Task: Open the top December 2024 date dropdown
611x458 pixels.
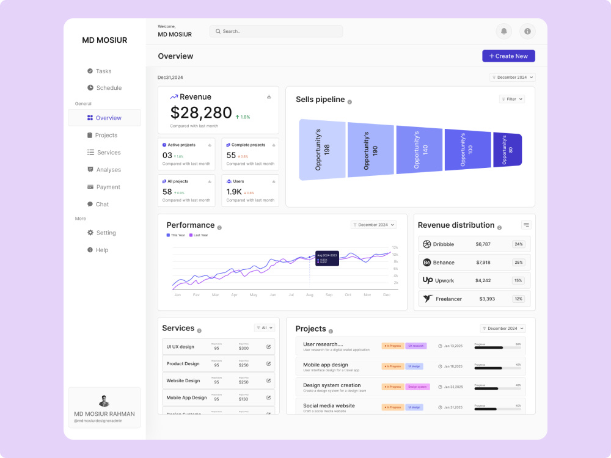Action: [513, 77]
